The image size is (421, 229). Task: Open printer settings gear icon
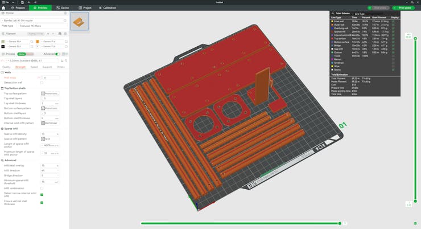65,13
